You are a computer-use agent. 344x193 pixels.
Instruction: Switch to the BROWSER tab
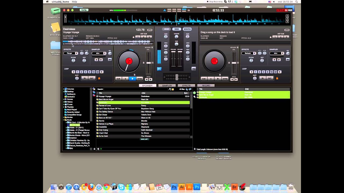pos(147,86)
